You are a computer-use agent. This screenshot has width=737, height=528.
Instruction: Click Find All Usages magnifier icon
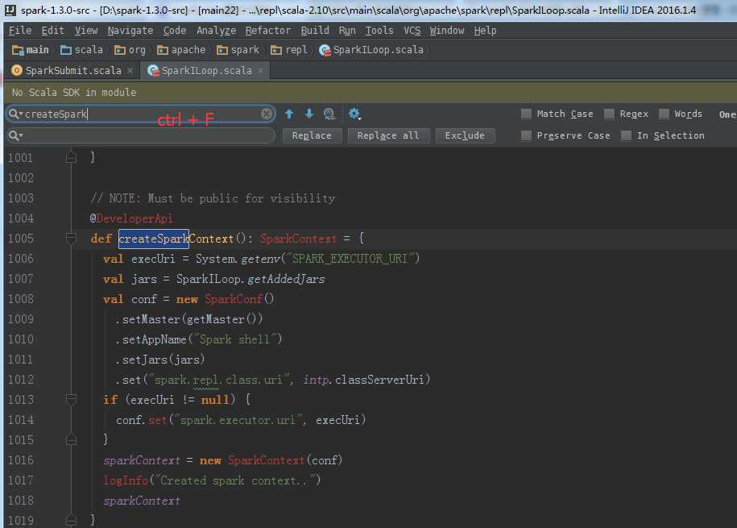pos(329,114)
